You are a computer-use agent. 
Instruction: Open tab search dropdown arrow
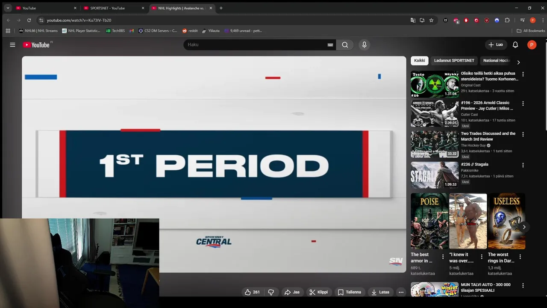(x=8, y=8)
